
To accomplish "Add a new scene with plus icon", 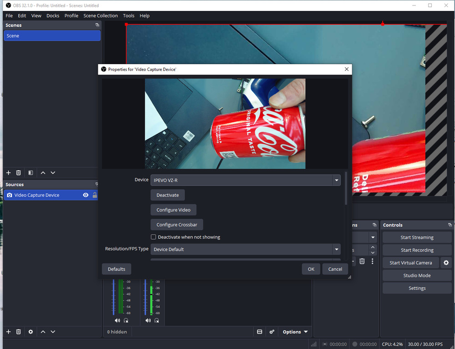I will [8, 173].
